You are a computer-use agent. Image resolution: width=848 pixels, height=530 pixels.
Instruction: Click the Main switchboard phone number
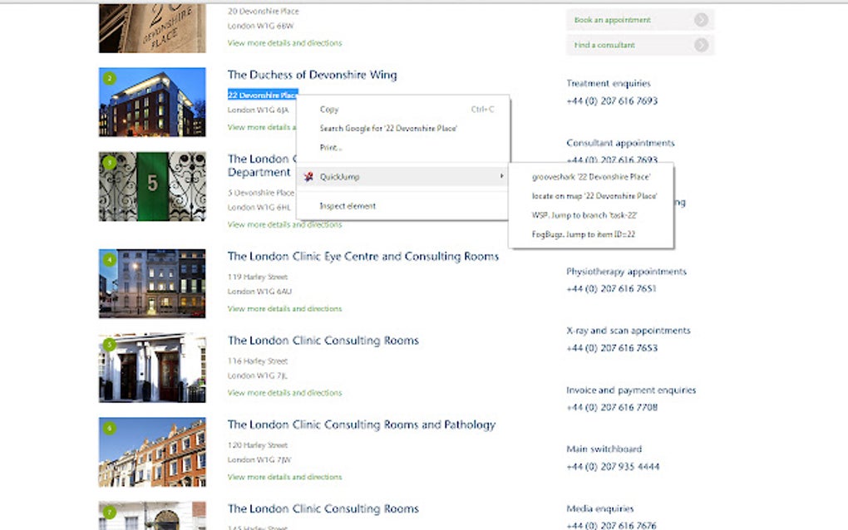(613, 467)
